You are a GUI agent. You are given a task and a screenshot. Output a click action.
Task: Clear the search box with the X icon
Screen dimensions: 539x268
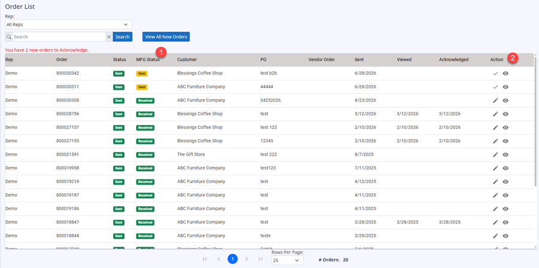click(109, 36)
